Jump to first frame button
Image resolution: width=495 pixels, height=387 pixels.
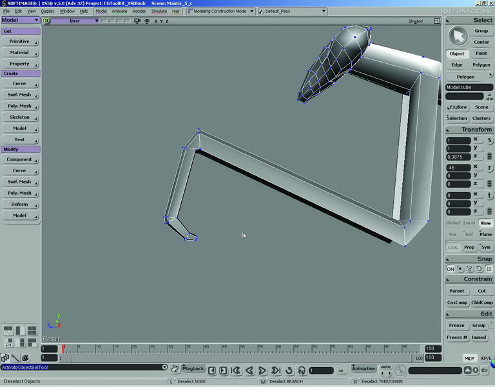pos(235,370)
